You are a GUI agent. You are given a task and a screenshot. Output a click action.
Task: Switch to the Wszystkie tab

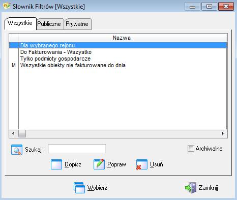pos(20,23)
